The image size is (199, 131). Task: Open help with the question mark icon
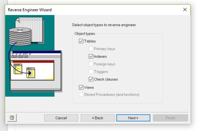coord(12,118)
